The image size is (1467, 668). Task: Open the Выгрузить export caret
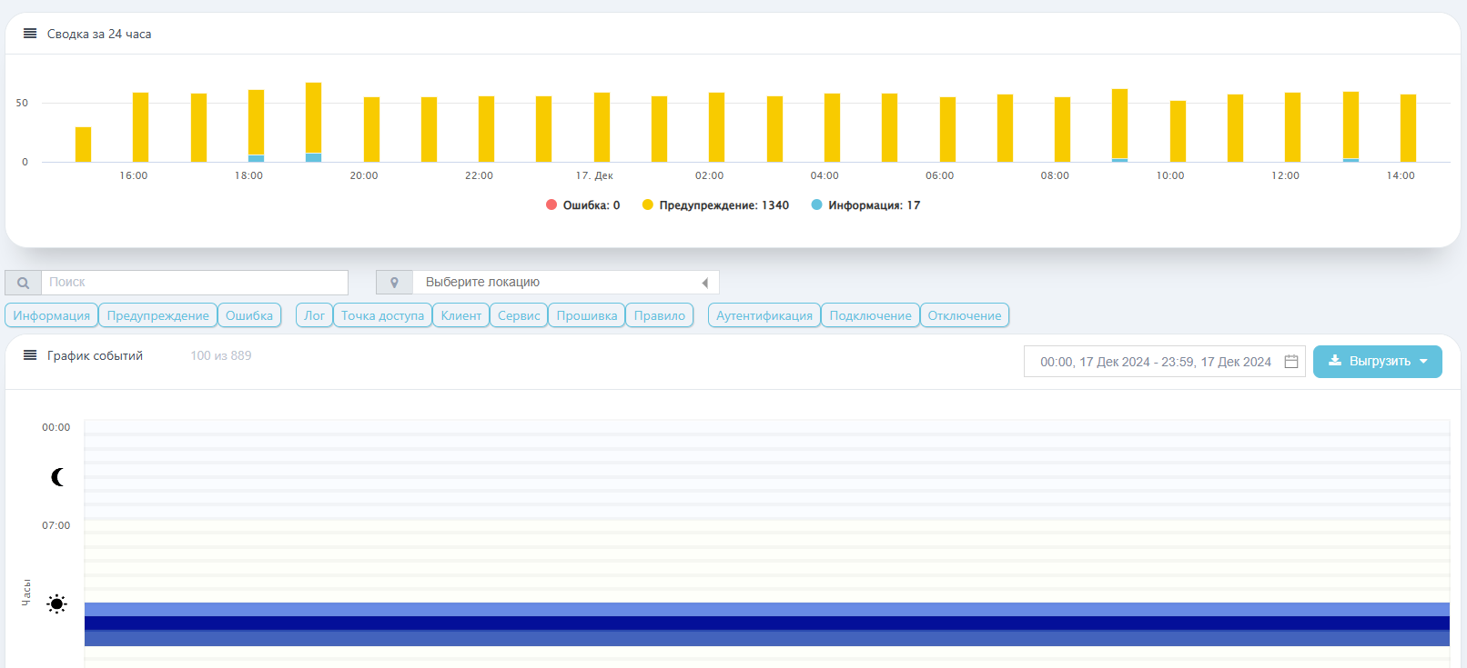[1423, 362]
